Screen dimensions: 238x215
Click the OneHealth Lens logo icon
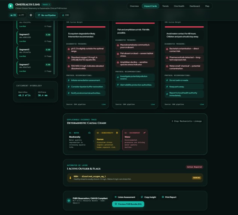click(11, 6)
